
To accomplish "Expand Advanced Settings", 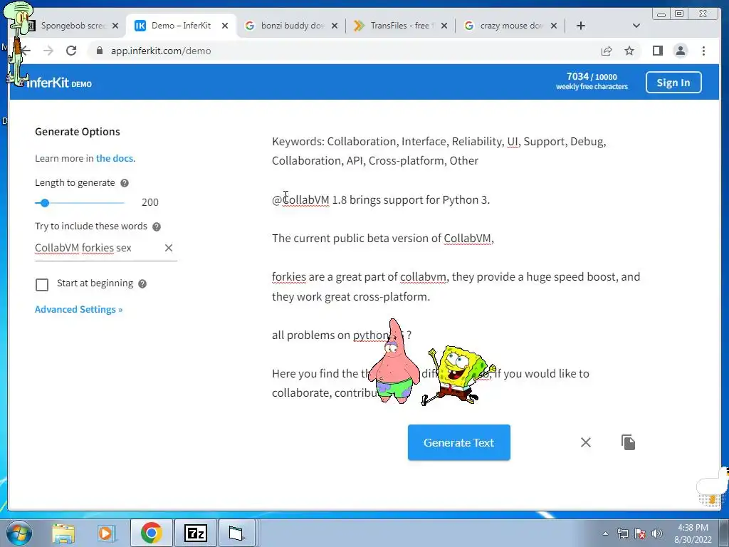I will (78, 309).
